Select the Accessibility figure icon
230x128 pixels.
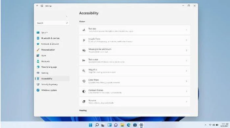38,79
